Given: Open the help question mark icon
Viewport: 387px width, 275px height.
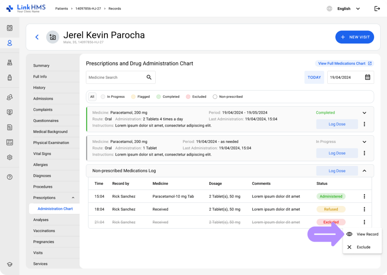Looking at the screenshot, I should pos(10,177).
